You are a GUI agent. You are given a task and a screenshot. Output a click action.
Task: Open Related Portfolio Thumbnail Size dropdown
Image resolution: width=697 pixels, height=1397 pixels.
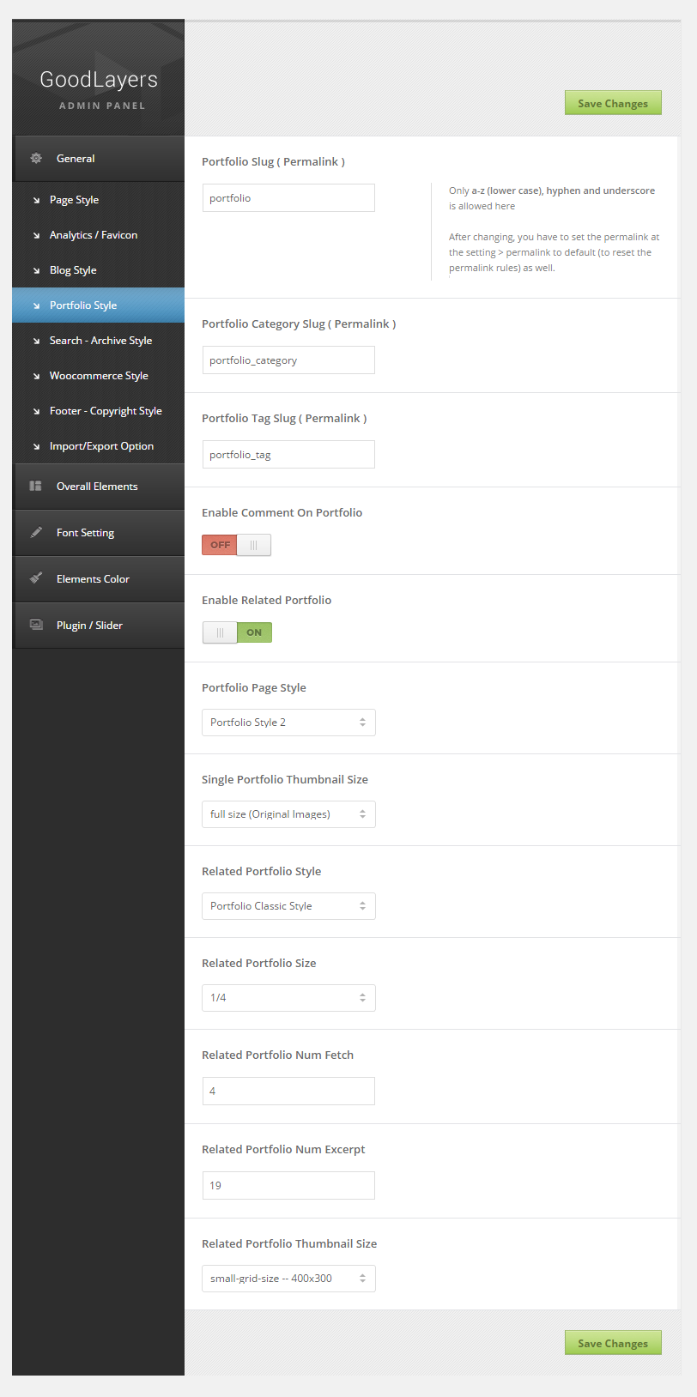288,1279
